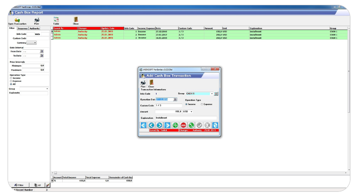Viewport: 356px width, 195px height.
Task: Click the Custom Code field with 1 / 3 in dialog
Action: (169, 106)
